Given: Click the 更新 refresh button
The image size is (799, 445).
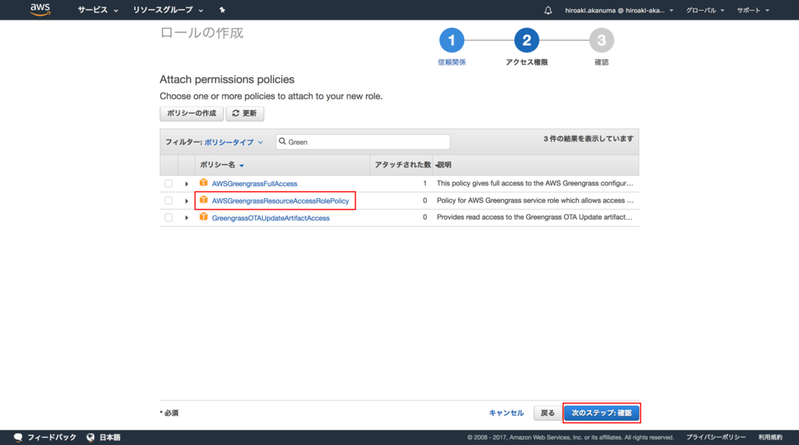Looking at the screenshot, I should pos(244,114).
